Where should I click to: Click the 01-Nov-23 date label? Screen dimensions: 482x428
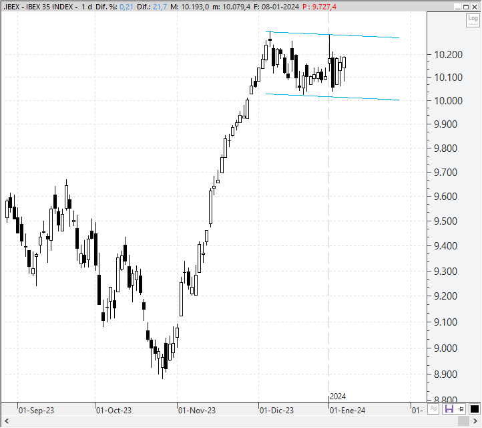[197, 411]
